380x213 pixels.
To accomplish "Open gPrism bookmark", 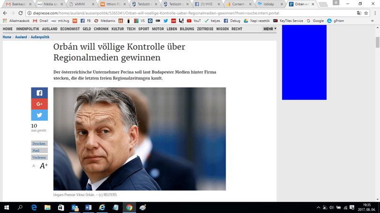I will click(335, 21).
